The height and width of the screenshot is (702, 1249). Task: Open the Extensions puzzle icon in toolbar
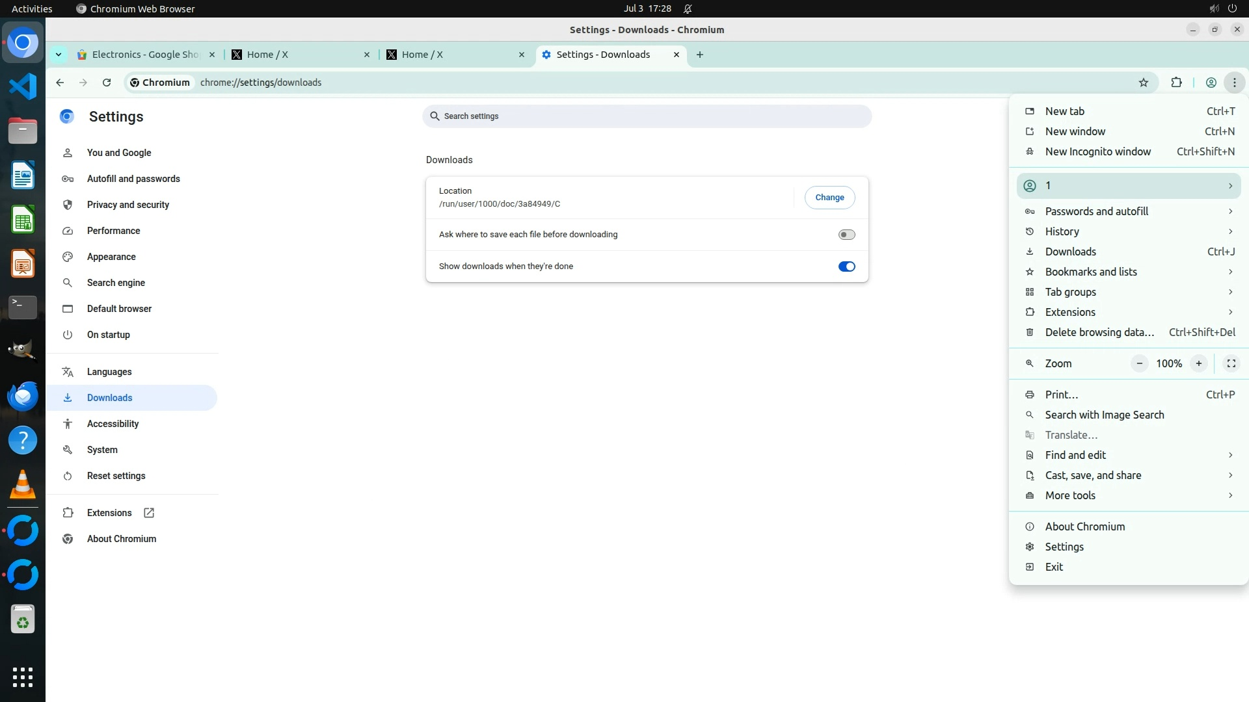[x=1176, y=83]
